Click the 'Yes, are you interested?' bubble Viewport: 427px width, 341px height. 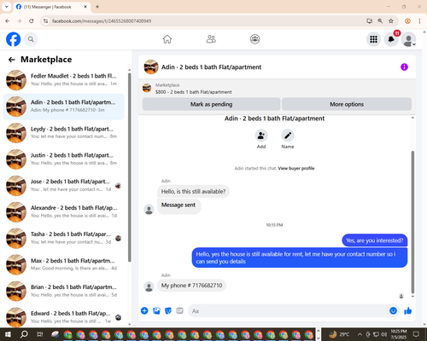click(375, 240)
